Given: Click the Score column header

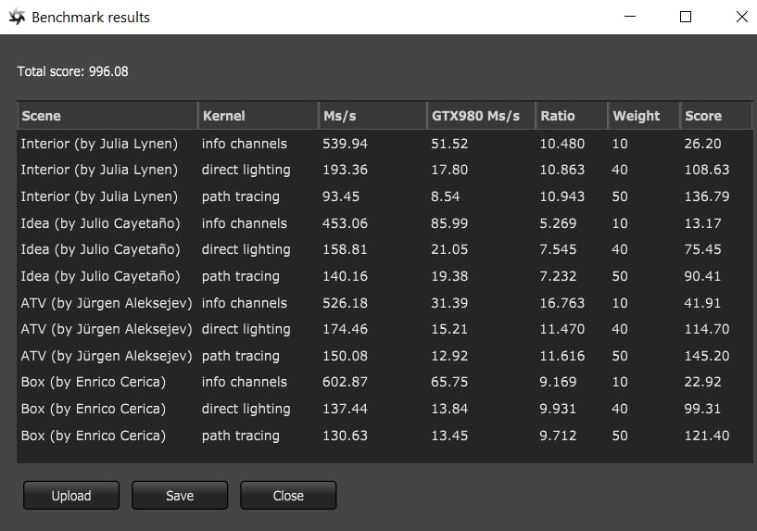Looking at the screenshot, I should [716, 116].
